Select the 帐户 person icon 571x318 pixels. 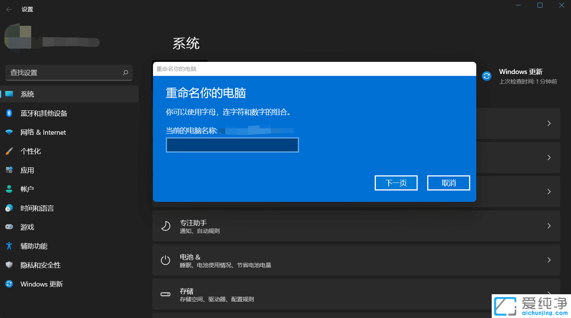9,189
